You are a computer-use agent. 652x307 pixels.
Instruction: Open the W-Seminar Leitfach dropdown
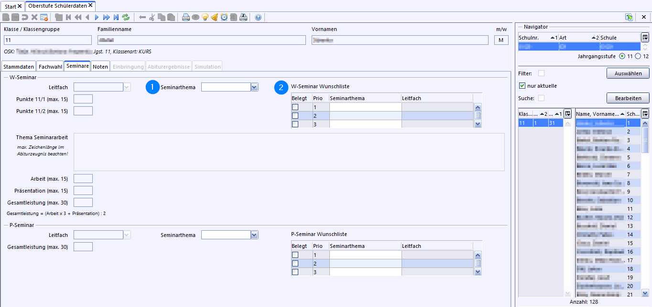click(x=127, y=87)
